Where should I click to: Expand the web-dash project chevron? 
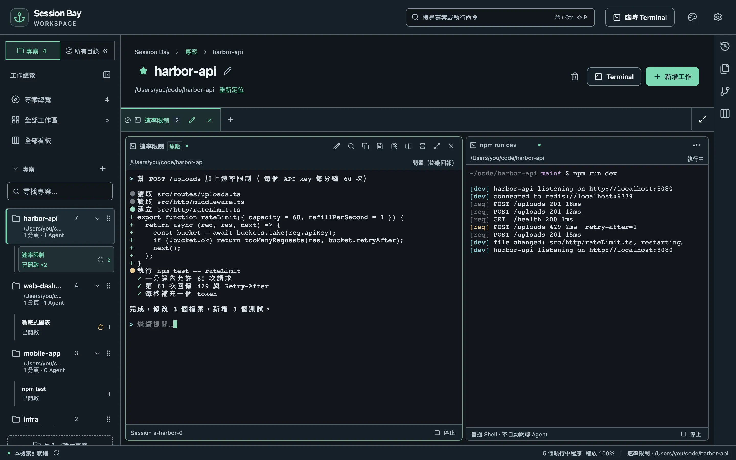point(97,286)
